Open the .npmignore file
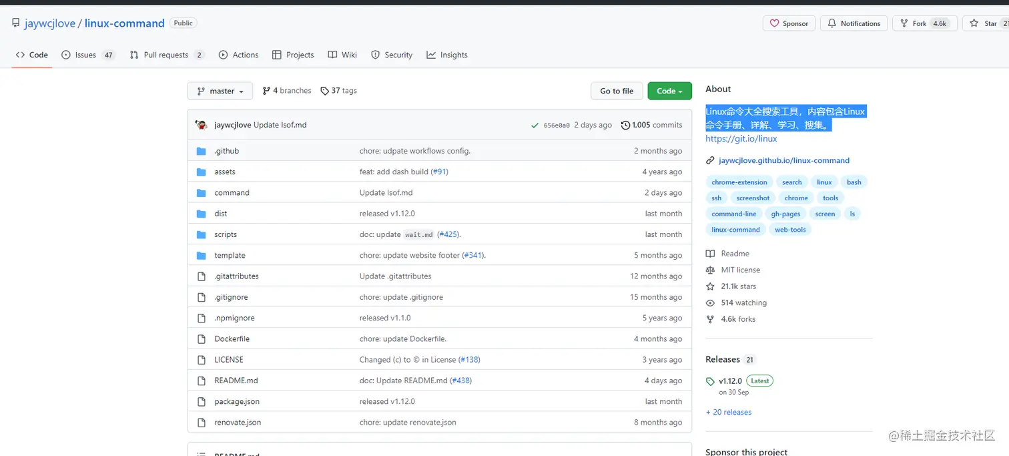Image resolution: width=1009 pixels, height=456 pixels. [234, 318]
